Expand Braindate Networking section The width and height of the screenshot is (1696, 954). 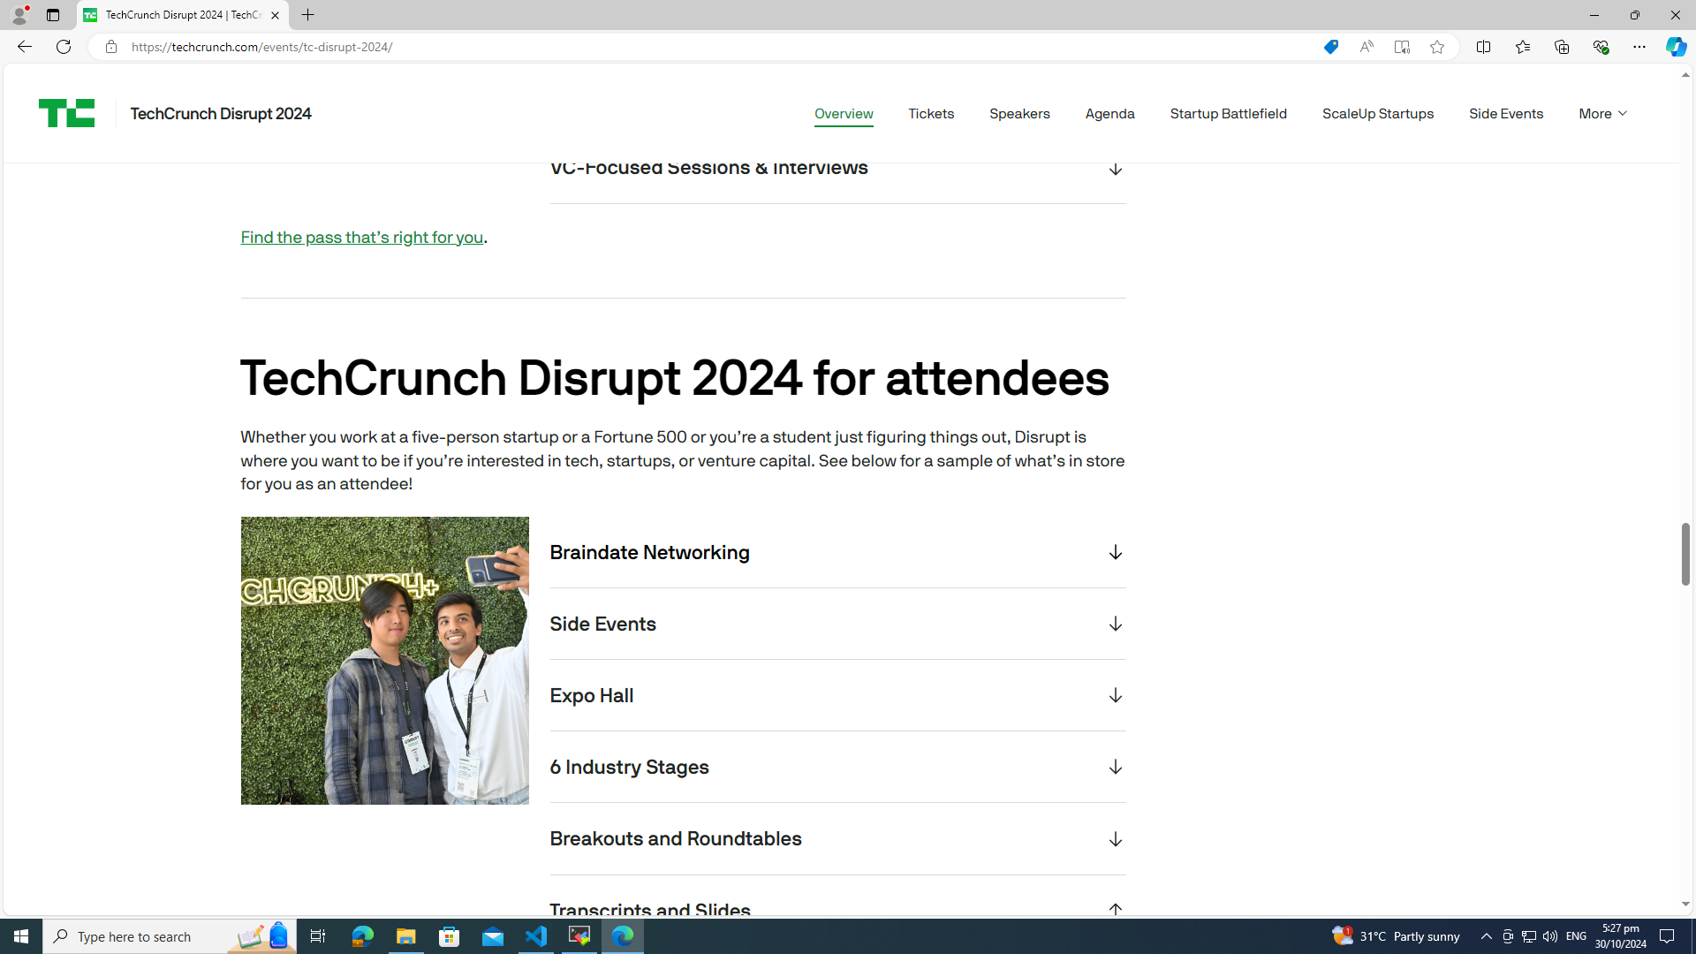tap(837, 552)
